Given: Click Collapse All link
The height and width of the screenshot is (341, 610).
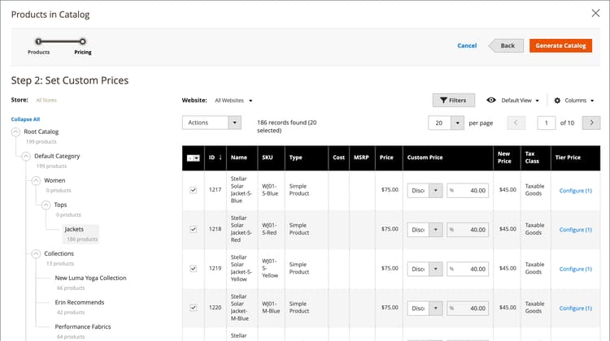Looking at the screenshot, I should pos(25,119).
